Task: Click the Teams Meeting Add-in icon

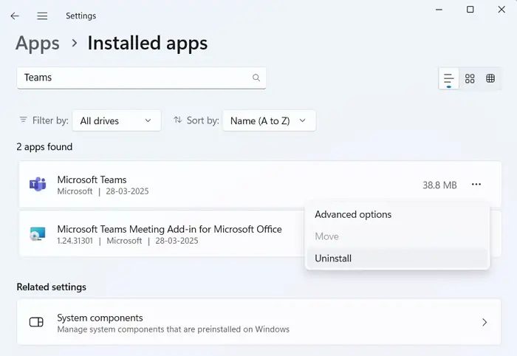Action: [37, 234]
